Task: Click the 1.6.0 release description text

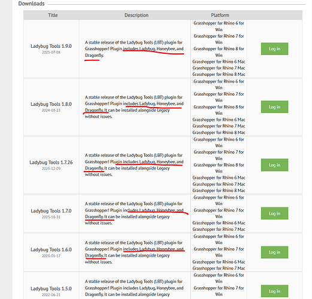Action: pyautogui.click(x=134, y=252)
